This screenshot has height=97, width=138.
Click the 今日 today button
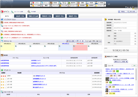pyautogui.click(x=94, y=41)
